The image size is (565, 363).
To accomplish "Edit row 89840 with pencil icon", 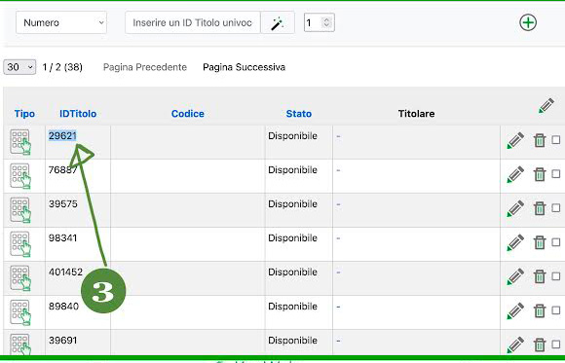I will coord(515,310).
